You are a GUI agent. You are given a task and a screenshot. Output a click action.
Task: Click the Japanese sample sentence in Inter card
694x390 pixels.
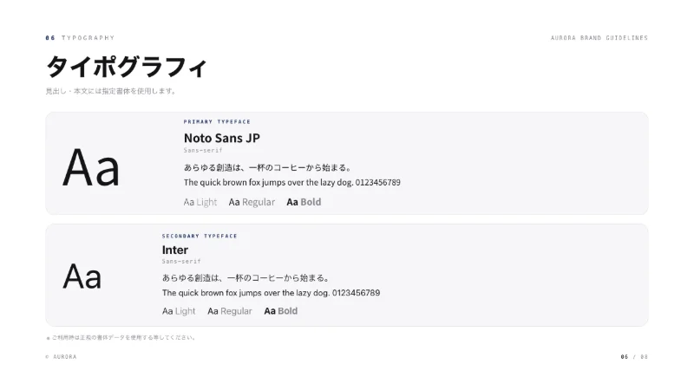pyautogui.click(x=246, y=278)
